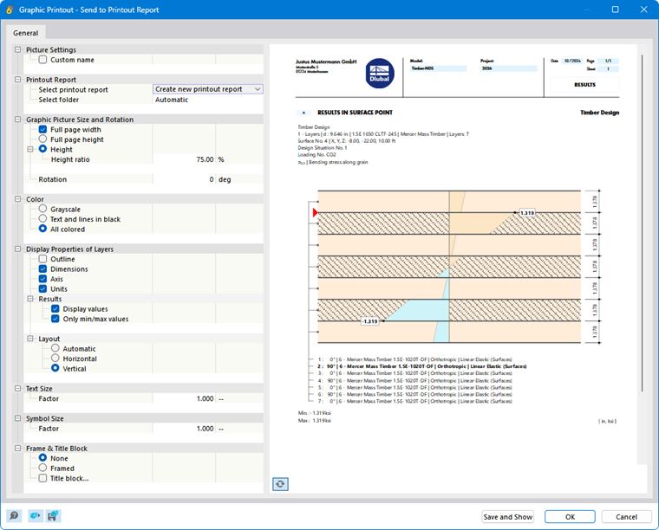This screenshot has width=659, height=530.
Task: Collapse the Frame & Title Block section
Action: [x=17, y=449]
